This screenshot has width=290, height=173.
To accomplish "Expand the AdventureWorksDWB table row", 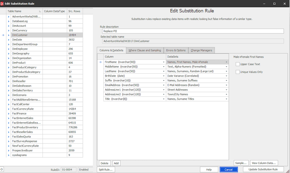I will (8, 17).
